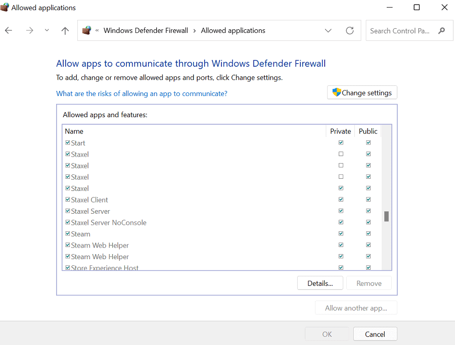Click the search magnifier icon
The width and height of the screenshot is (455, 345).
point(442,30)
